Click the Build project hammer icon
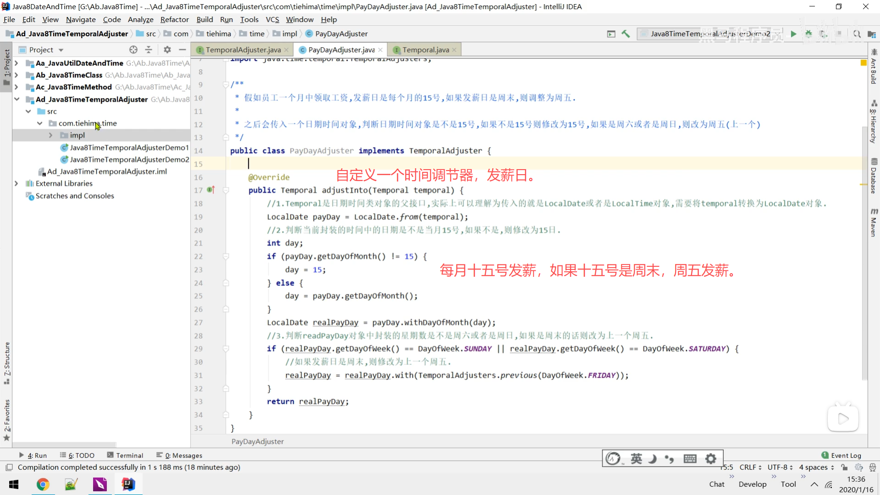The width and height of the screenshot is (880, 495). 626,34
